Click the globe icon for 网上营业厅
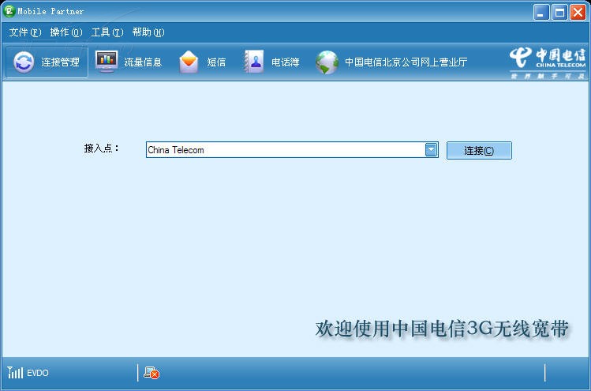The width and height of the screenshot is (591, 391). point(327,62)
